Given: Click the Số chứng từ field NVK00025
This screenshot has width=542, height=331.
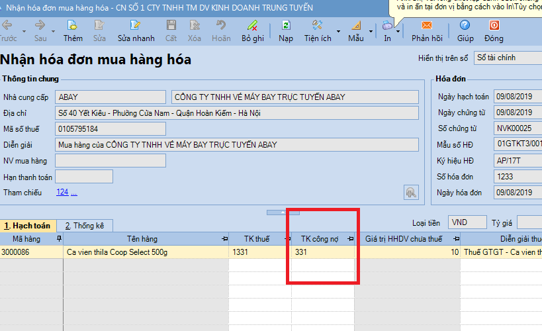Looking at the screenshot, I should pyautogui.click(x=518, y=128).
